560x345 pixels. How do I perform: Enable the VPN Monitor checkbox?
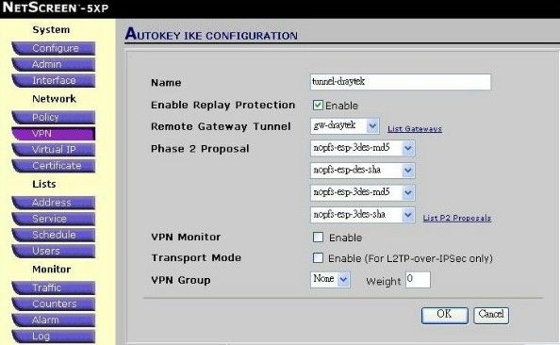(x=318, y=238)
